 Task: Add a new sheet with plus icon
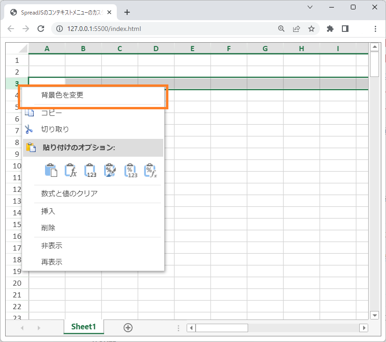[x=128, y=328]
